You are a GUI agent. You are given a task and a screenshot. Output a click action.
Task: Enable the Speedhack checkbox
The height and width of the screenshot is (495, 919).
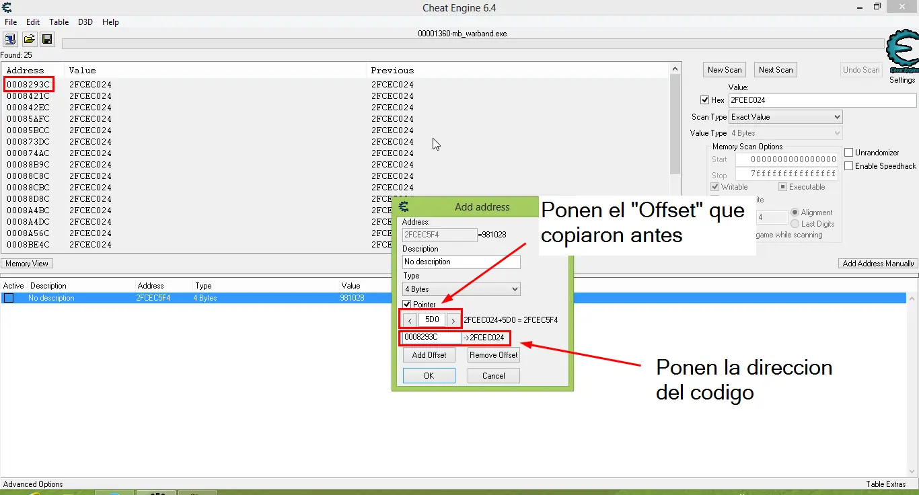(849, 166)
